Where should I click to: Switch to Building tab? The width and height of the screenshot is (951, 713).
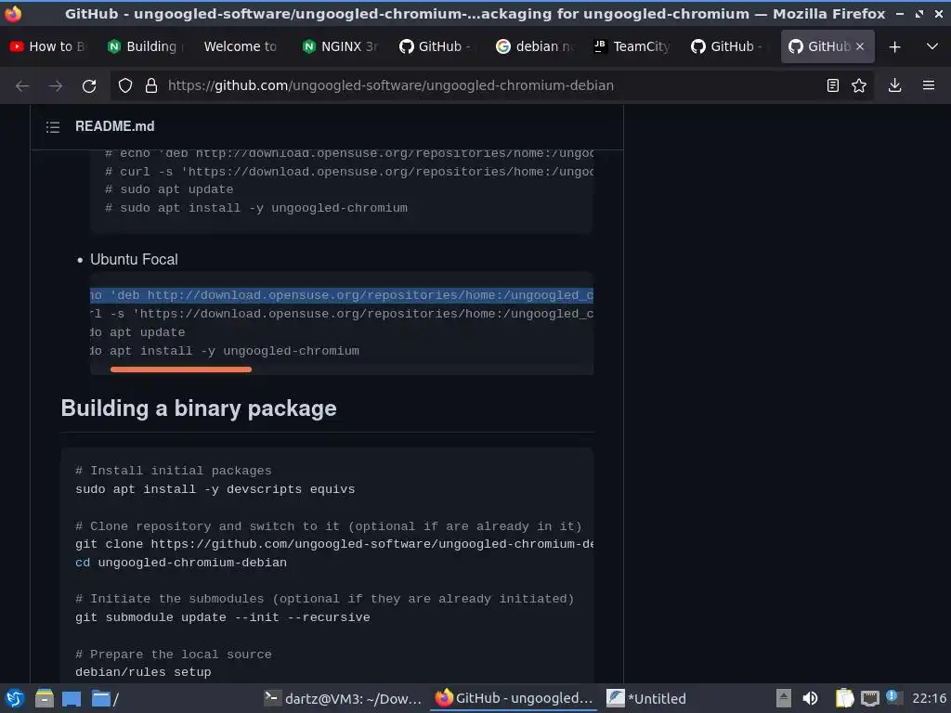click(x=145, y=46)
